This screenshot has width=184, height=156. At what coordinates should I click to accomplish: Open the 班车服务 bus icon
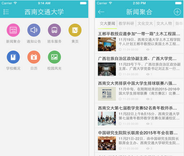(54, 30)
